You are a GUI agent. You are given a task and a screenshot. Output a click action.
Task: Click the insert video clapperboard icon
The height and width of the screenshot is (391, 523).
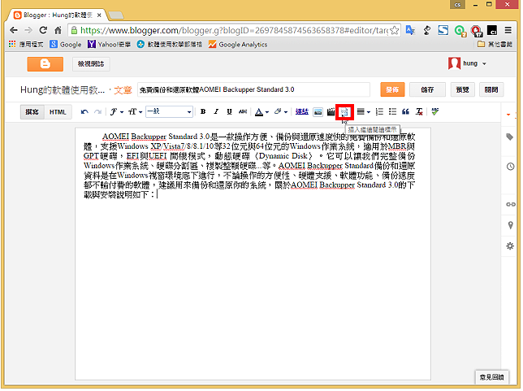[x=331, y=112]
